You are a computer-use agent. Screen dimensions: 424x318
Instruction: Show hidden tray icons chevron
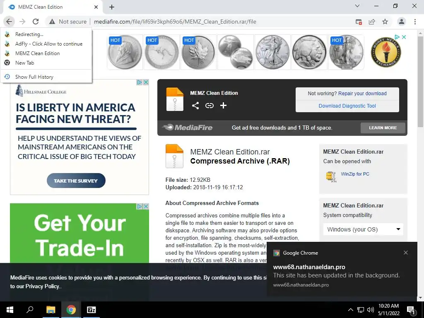coord(350,310)
